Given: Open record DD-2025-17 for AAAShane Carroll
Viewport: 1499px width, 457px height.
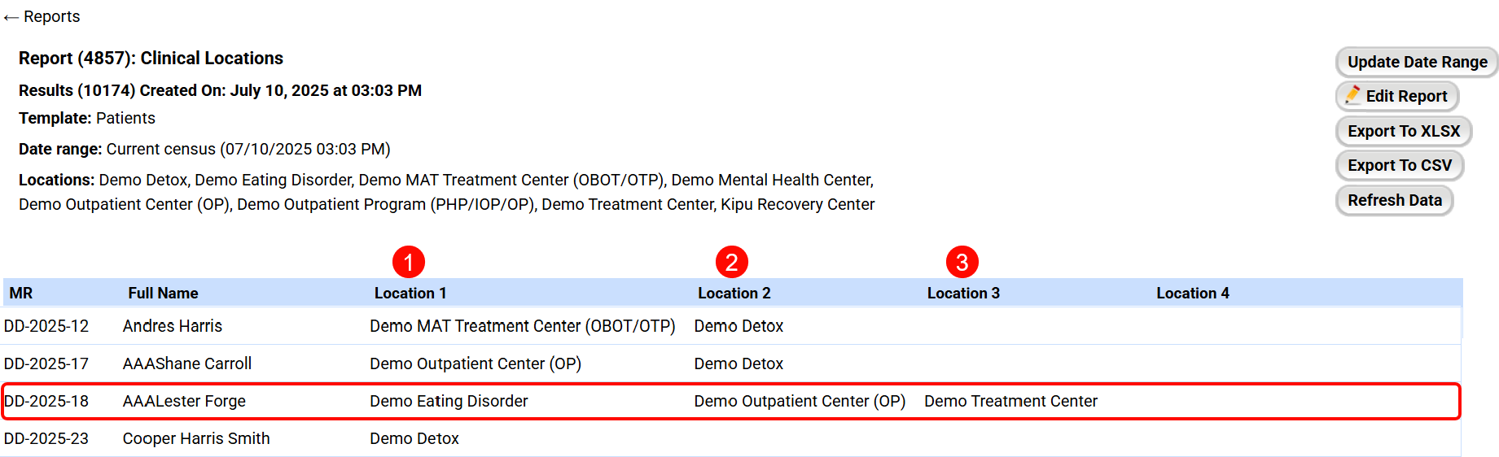Looking at the screenshot, I should click(x=46, y=363).
